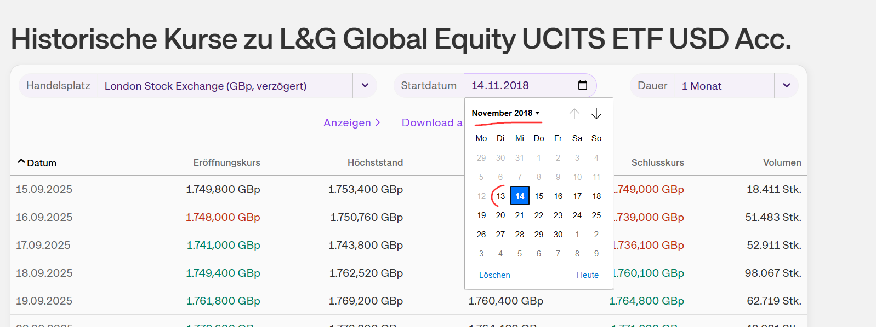Sort by the Volumen column header
Viewport: 876px width, 327px height.
tap(782, 162)
